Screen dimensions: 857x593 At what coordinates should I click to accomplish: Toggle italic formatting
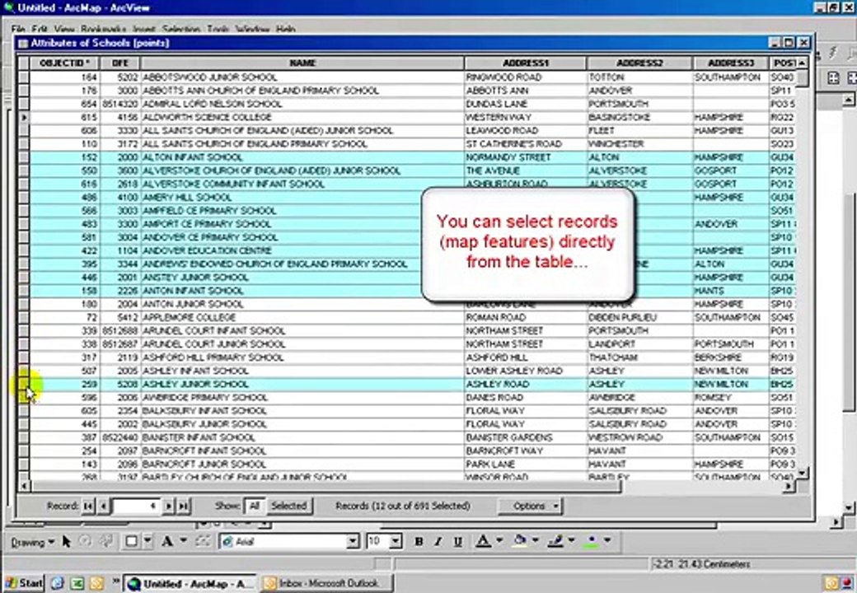click(x=438, y=541)
